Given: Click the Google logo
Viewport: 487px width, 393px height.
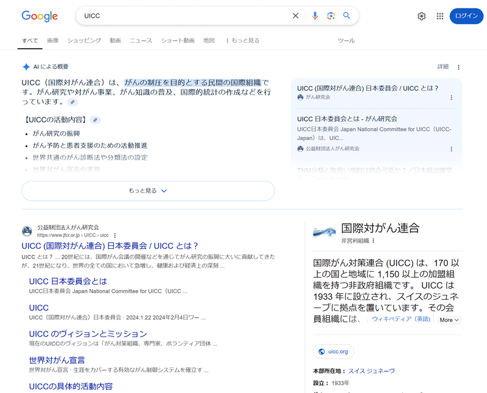Looking at the screenshot, I should pyautogui.click(x=40, y=16).
